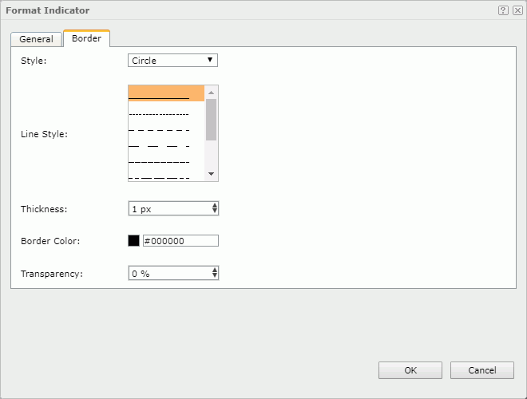Decrease the Thickness value with down arrow

[x=215, y=211]
